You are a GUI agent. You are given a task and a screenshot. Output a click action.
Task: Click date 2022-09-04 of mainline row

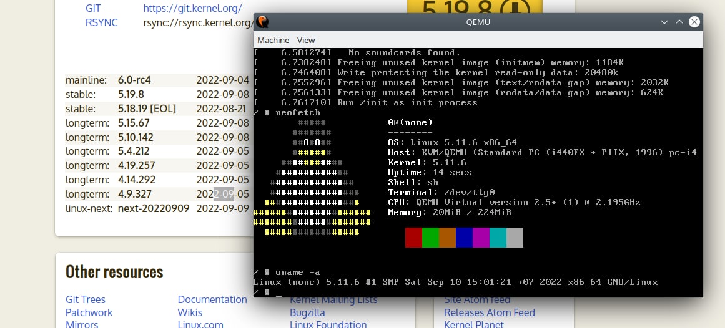223,80
